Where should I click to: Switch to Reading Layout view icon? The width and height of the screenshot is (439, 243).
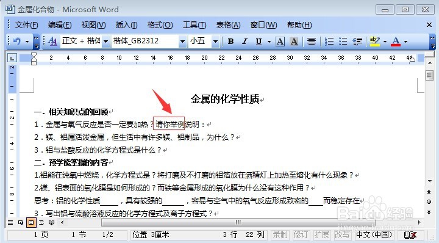(x=51, y=222)
